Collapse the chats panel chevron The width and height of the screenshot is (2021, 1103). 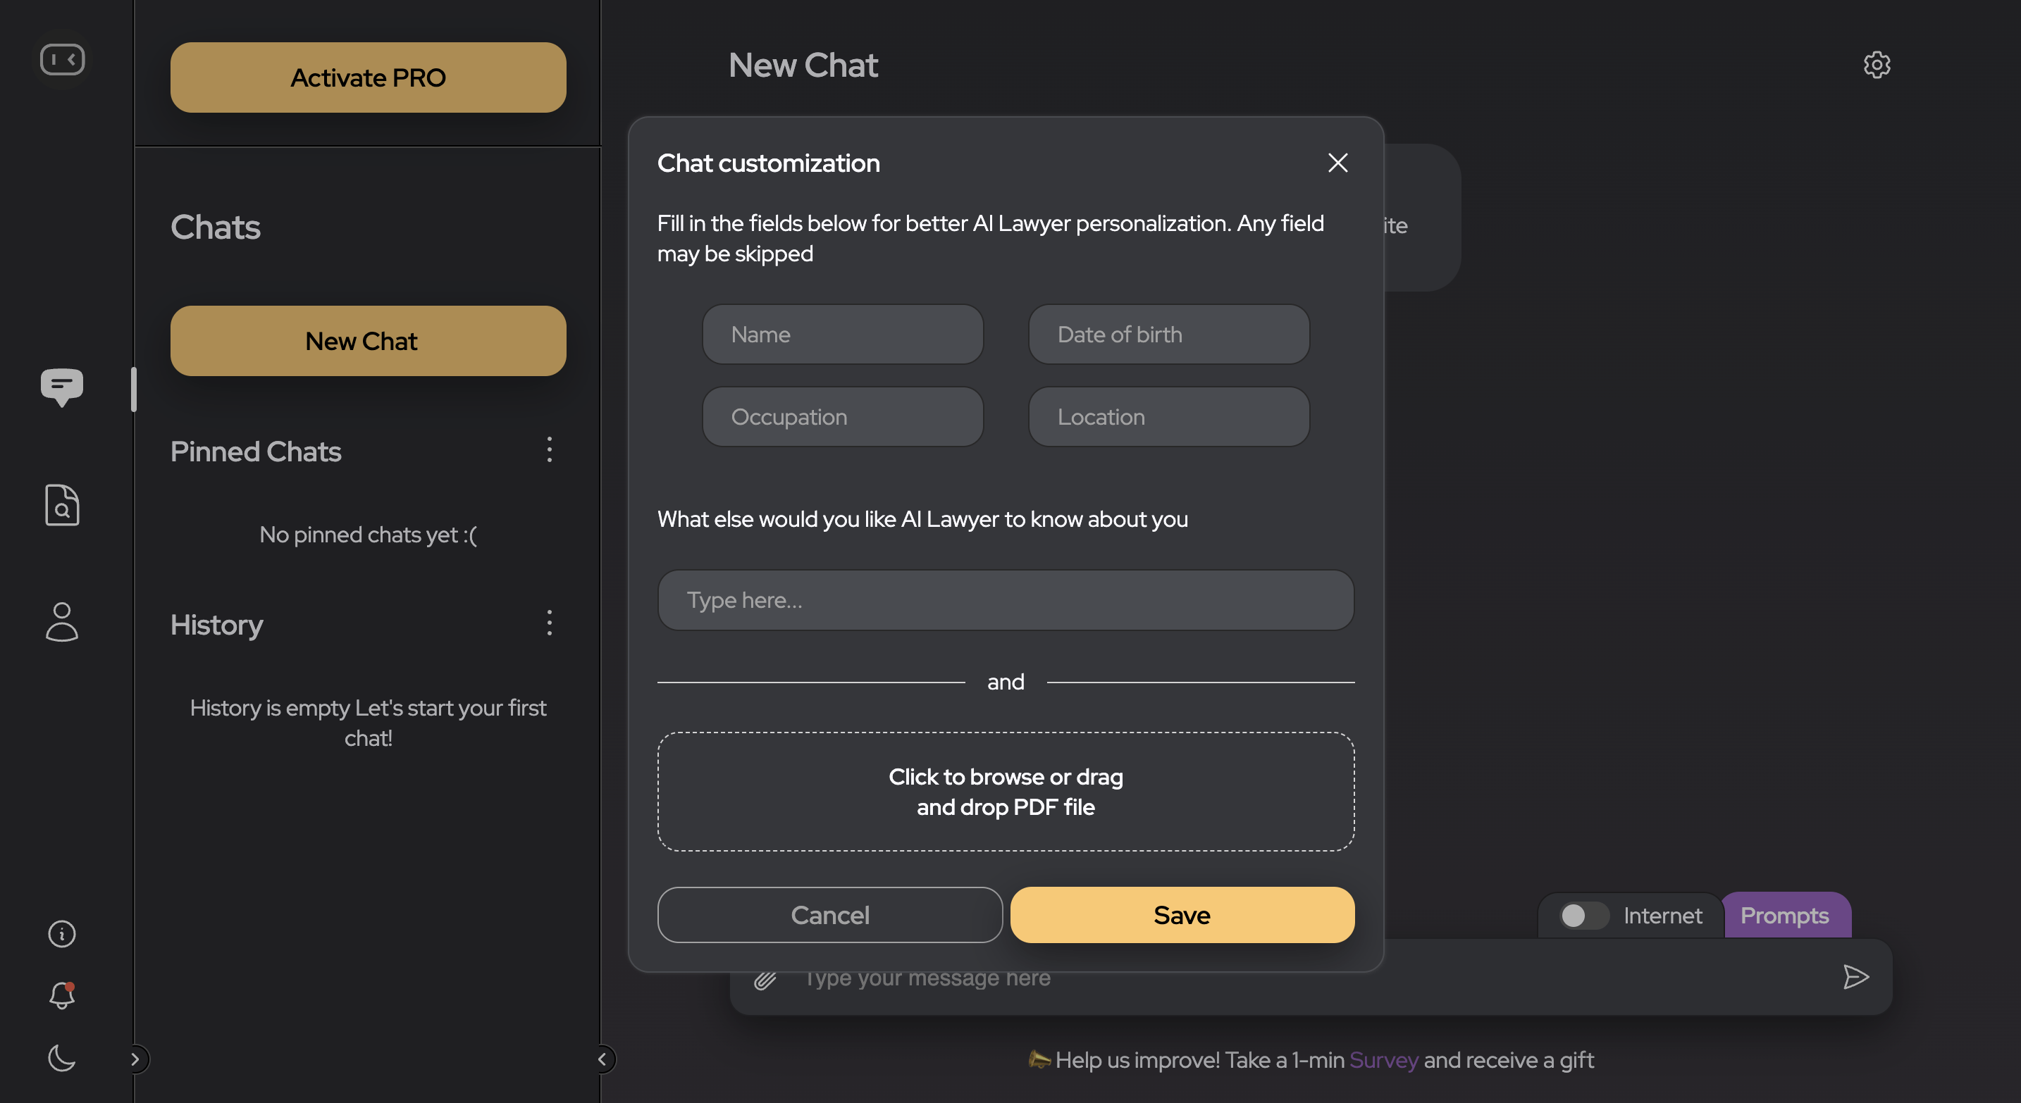[x=602, y=1059]
